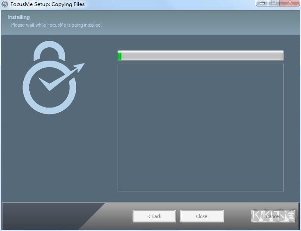Screen dimensions: 301x231
Task: Close the setup window with X
Action: click(290, 3)
